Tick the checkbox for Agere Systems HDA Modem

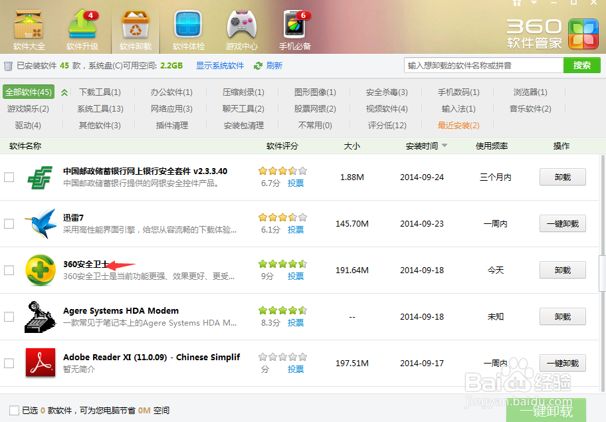point(9,316)
